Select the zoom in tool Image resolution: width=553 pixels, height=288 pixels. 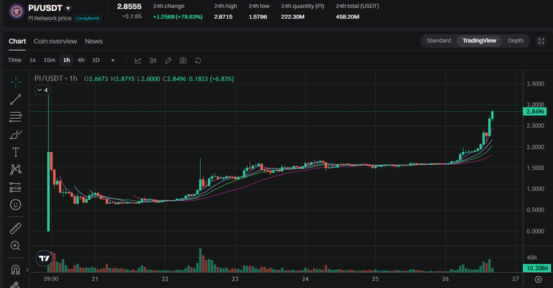(x=16, y=246)
